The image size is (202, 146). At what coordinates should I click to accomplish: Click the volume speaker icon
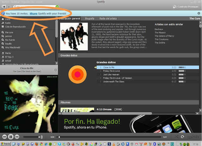[41, 137]
